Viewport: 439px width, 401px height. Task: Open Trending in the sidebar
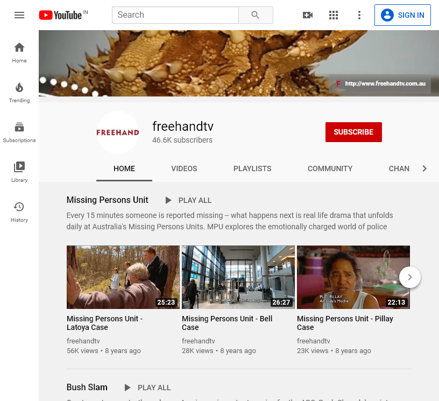19,93
